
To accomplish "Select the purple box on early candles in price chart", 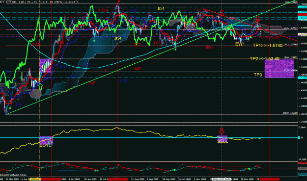I will [x=45, y=66].
